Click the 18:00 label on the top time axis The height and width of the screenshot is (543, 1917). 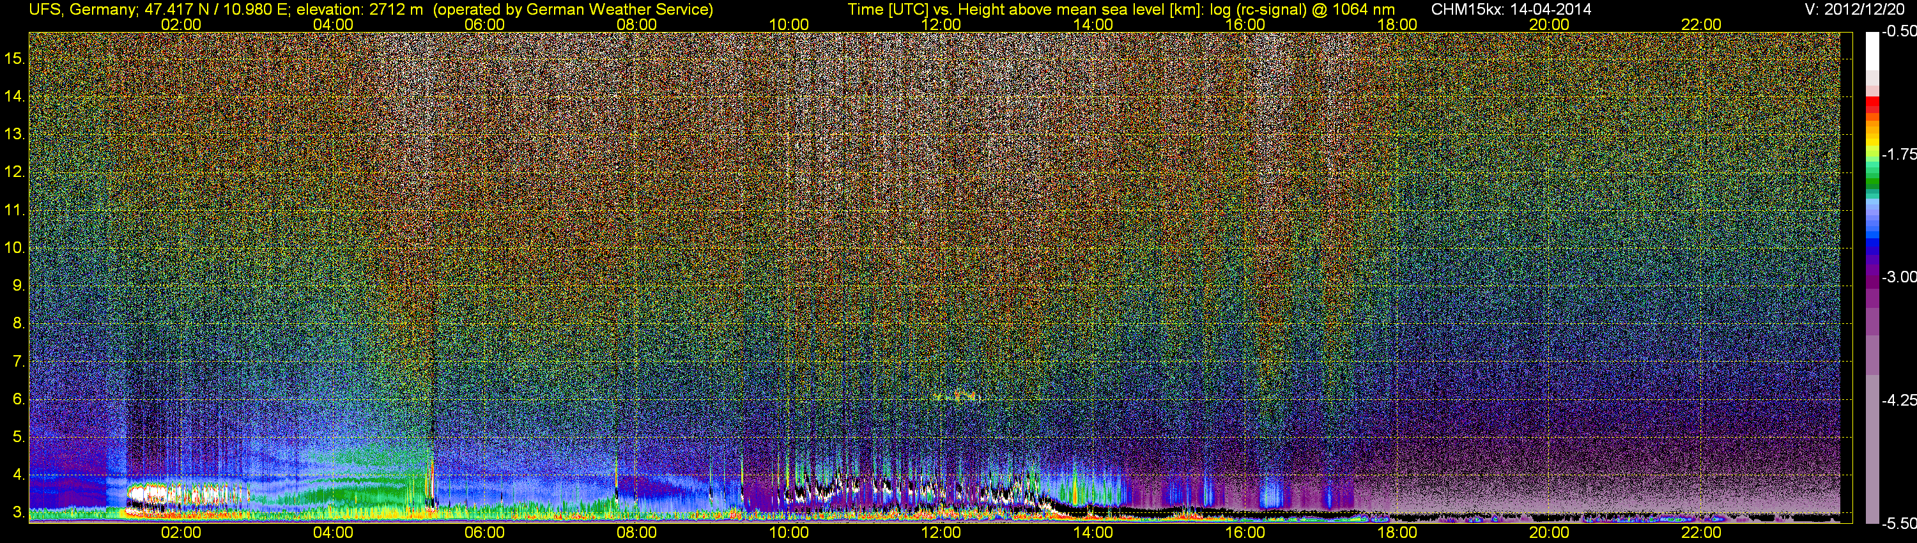click(x=1397, y=24)
